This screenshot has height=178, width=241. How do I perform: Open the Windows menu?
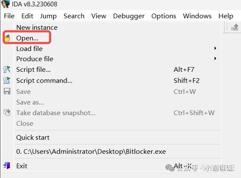pyautogui.click(x=197, y=16)
